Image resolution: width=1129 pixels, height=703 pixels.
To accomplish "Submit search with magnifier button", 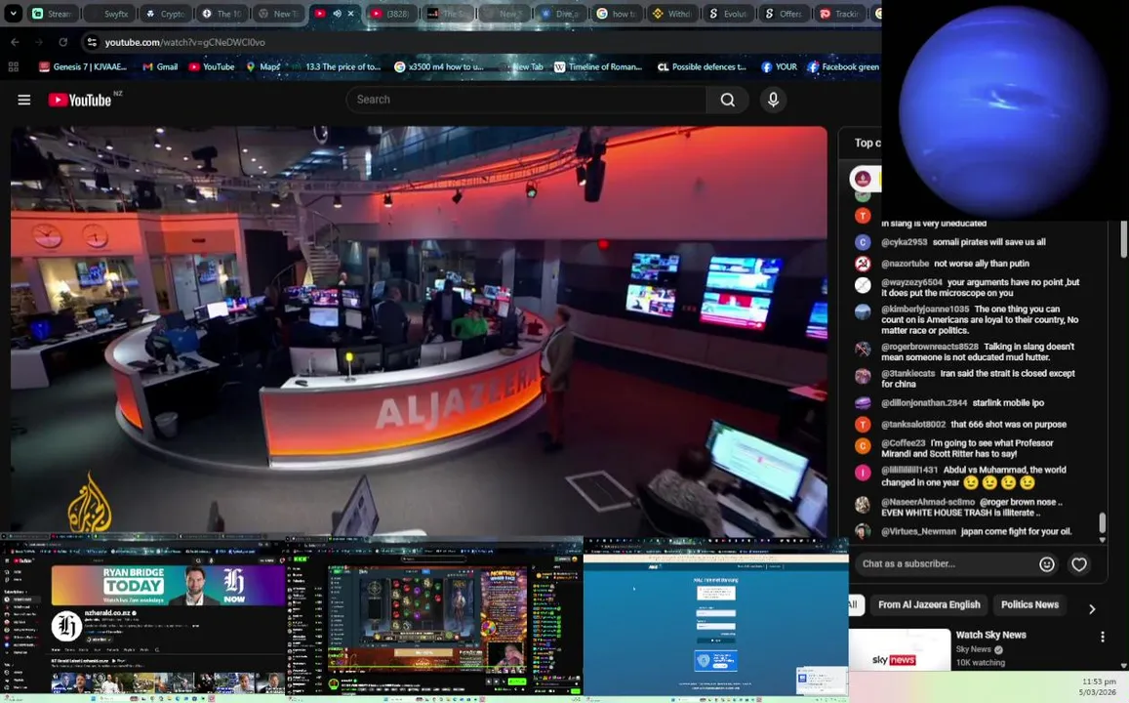I will pyautogui.click(x=728, y=100).
